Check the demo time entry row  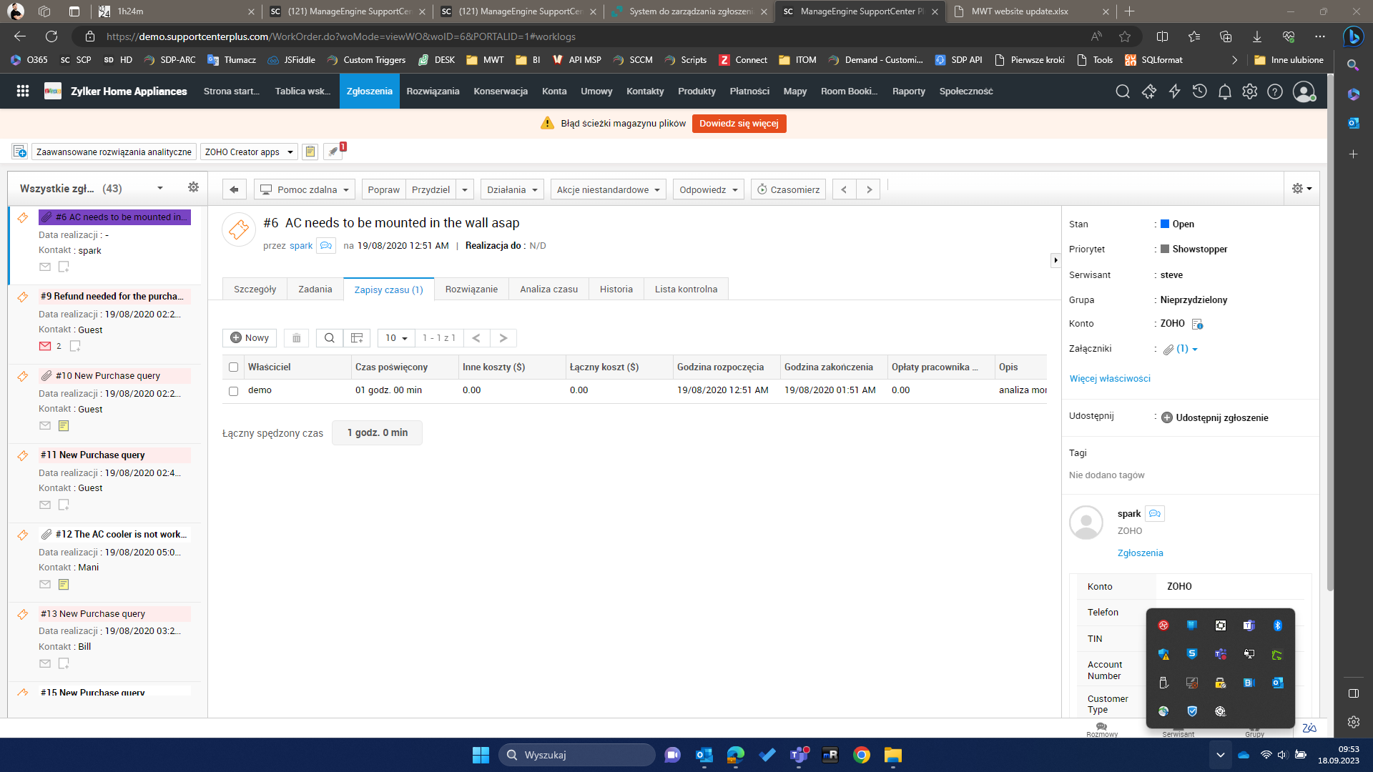coord(233,391)
